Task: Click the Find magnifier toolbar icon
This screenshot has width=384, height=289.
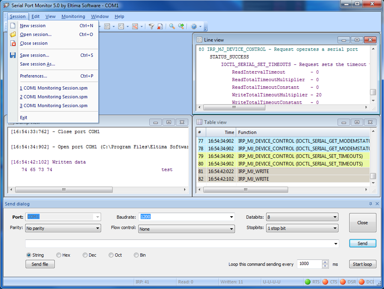Action: coord(172,26)
